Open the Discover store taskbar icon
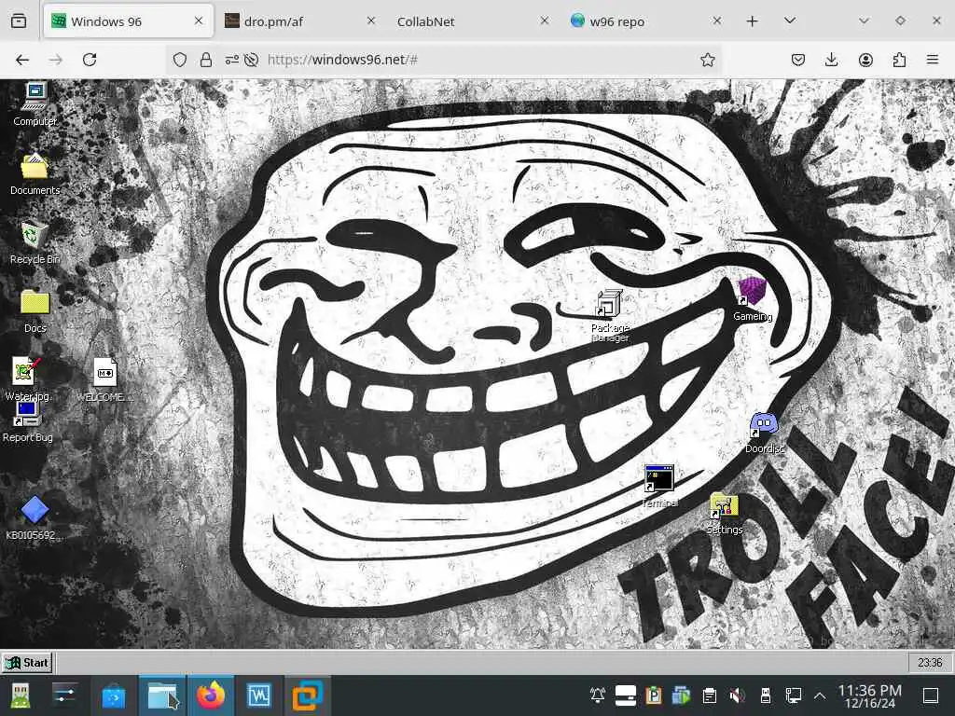955x716 pixels. 114,695
